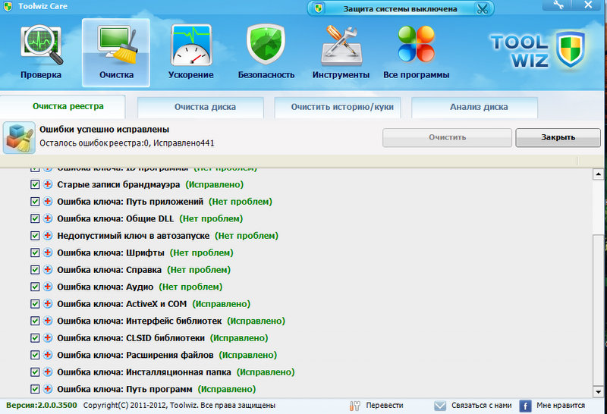Expand the Общие DLL entry
Screen dimensions: 607x414
click(x=48, y=218)
